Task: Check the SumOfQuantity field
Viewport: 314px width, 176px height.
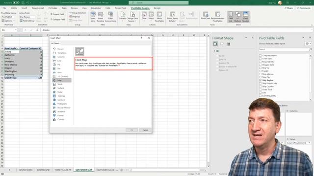Action: click(x=261, y=96)
